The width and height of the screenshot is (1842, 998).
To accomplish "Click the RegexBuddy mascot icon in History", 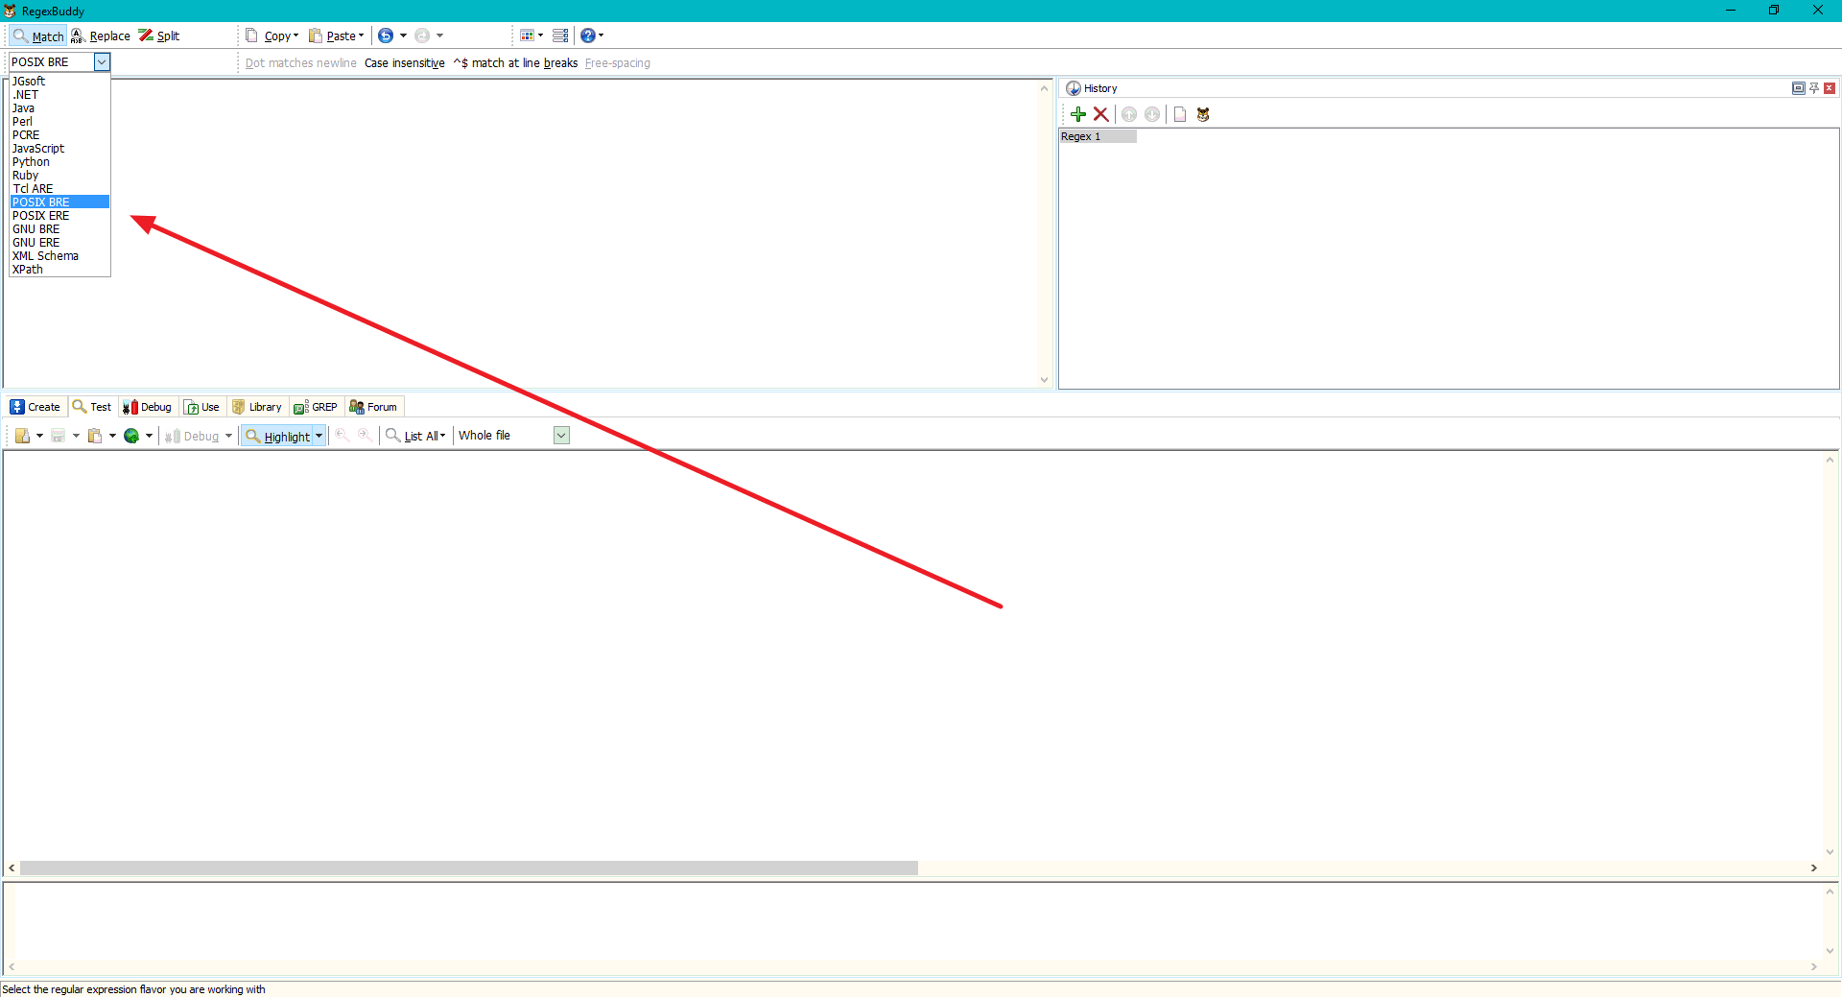I will [x=1203, y=114].
